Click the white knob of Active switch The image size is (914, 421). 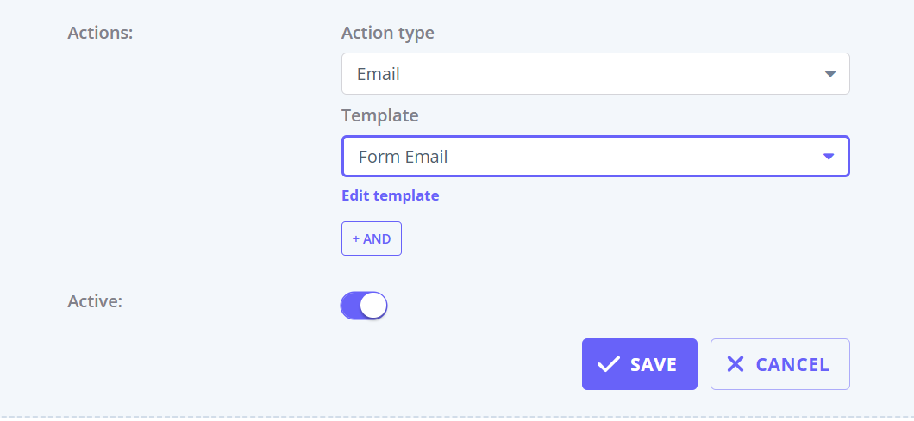tap(373, 306)
